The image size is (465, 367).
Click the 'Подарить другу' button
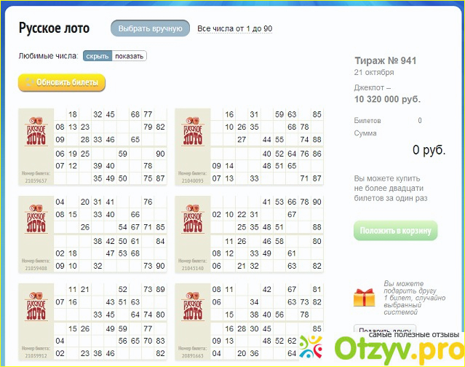(385, 330)
